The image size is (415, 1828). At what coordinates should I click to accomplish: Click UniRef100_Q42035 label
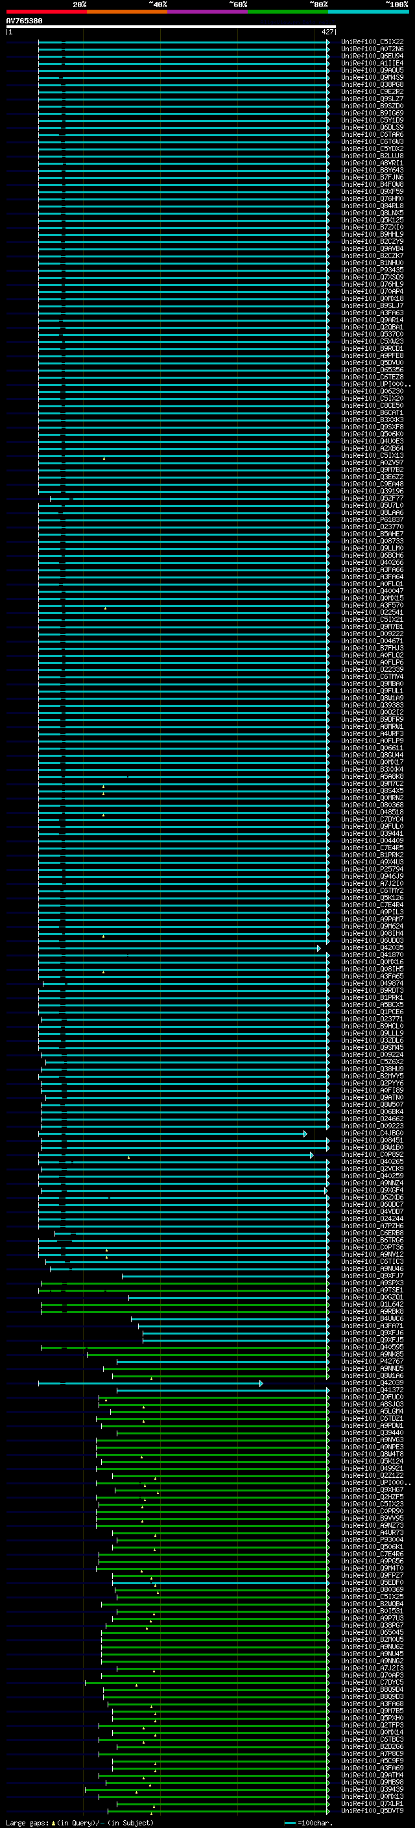372,948
